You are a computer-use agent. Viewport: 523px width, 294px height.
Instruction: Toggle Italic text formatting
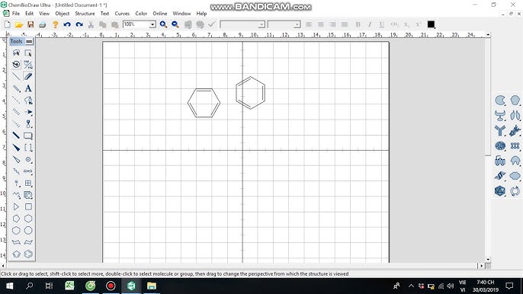370,24
